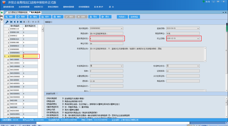Click the 修改 edit icon button
The width and height of the screenshot is (228, 126).
[46, 17]
